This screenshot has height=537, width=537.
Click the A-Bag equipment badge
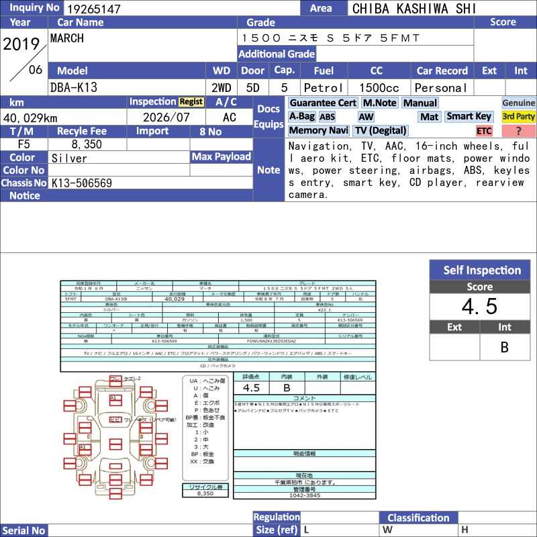(x=301, y=117)
